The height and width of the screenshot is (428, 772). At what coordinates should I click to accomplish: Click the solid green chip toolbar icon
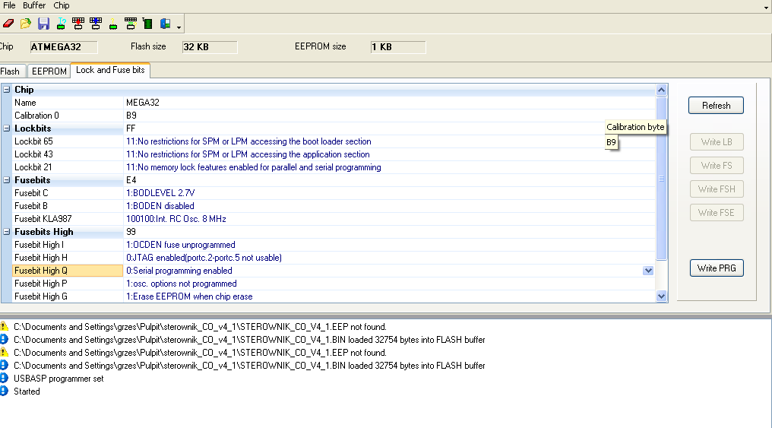pos(147,24)
